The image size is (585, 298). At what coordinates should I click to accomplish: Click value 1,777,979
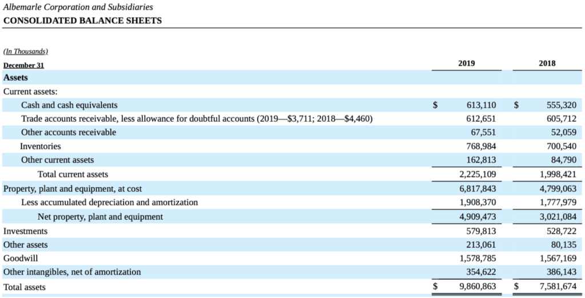tap(558, 203)
